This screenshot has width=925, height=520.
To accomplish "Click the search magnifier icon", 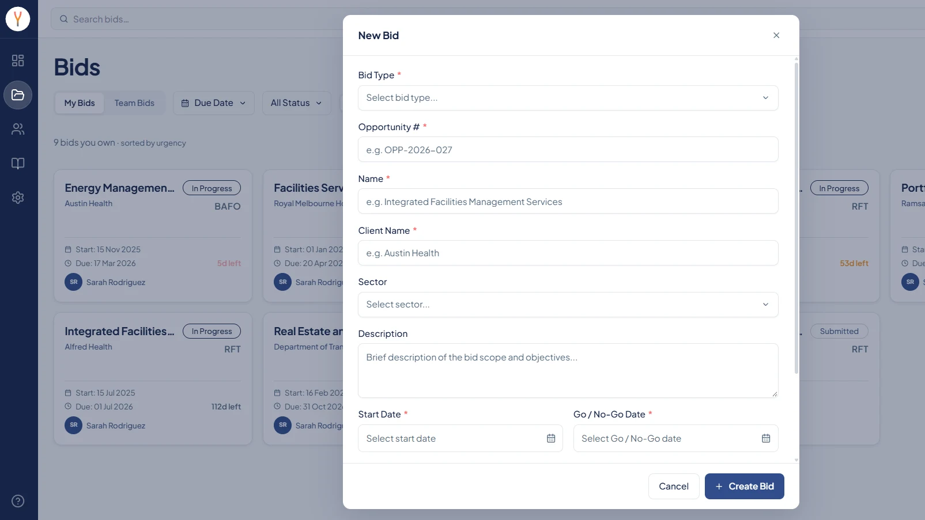I will [x=64, y=19].
